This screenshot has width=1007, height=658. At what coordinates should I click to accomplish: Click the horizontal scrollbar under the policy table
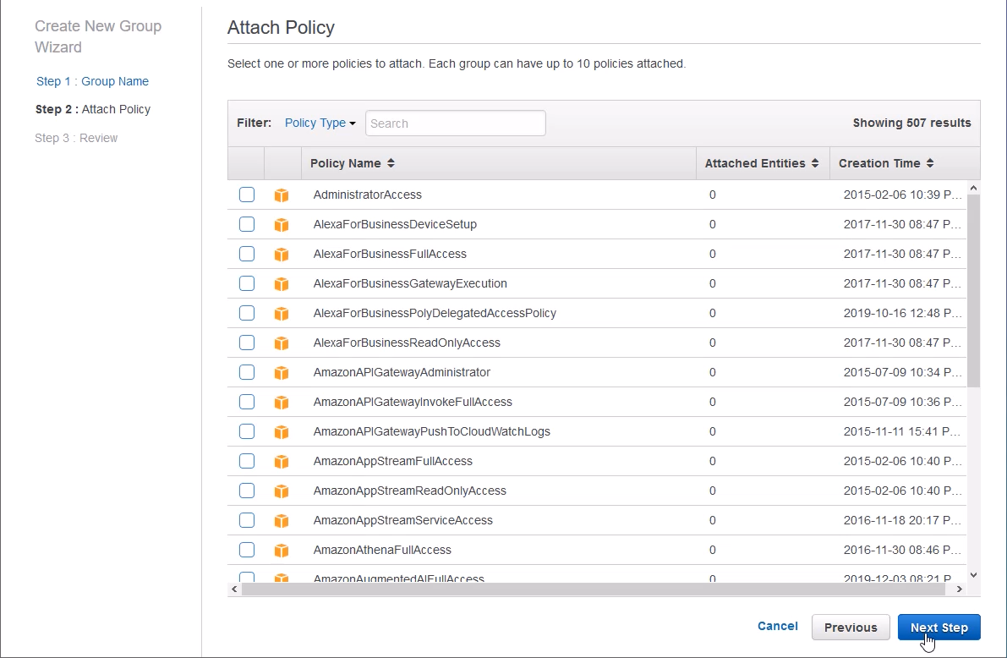[x=592, y=589]
